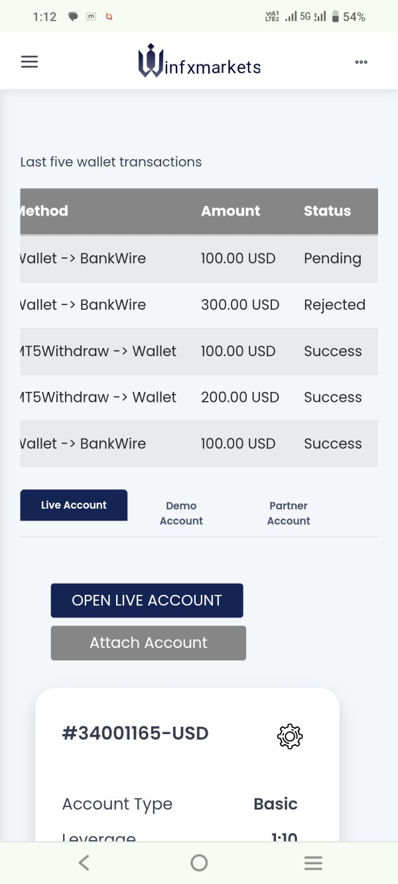Tap the Android home circle button
Screen dimensions: 398x884
point(199,862)
